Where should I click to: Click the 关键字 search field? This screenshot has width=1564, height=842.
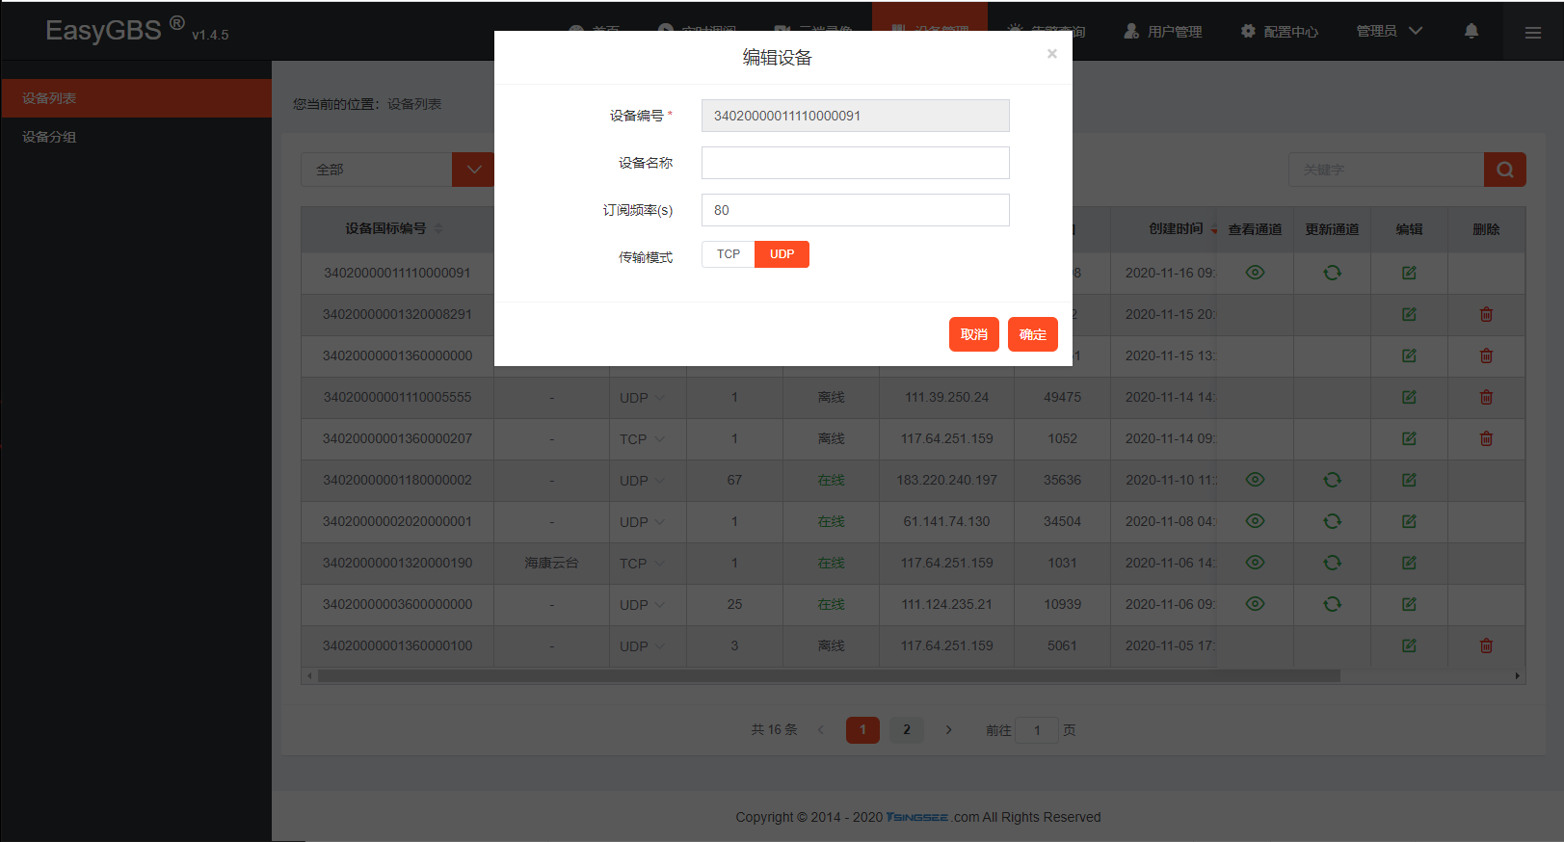tap(1386, 170)
